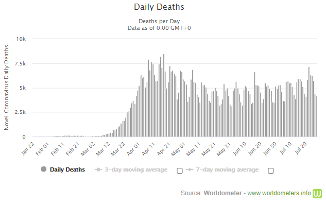Enable the 7-day moving average checkbox
The image size is (326, 204).
click(271, 171)
